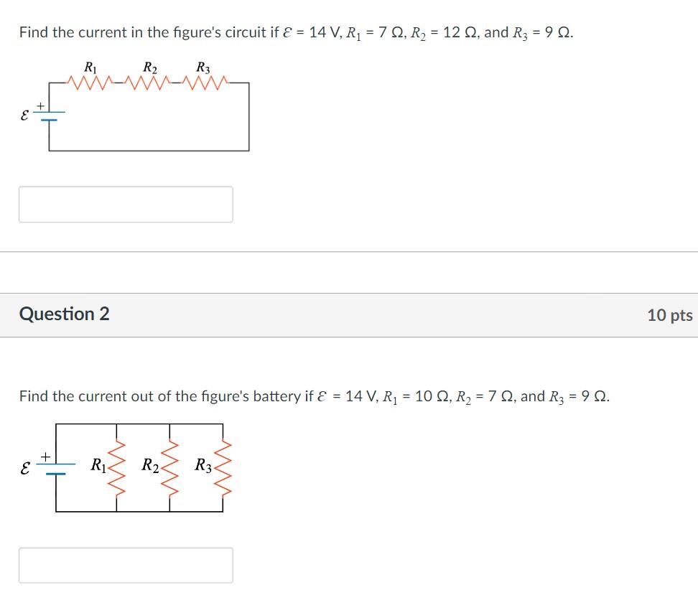This screenshot has width=698, height=608.
Task: Select the R3 resistor symbol in series circuit
Action: pos(206,80)
